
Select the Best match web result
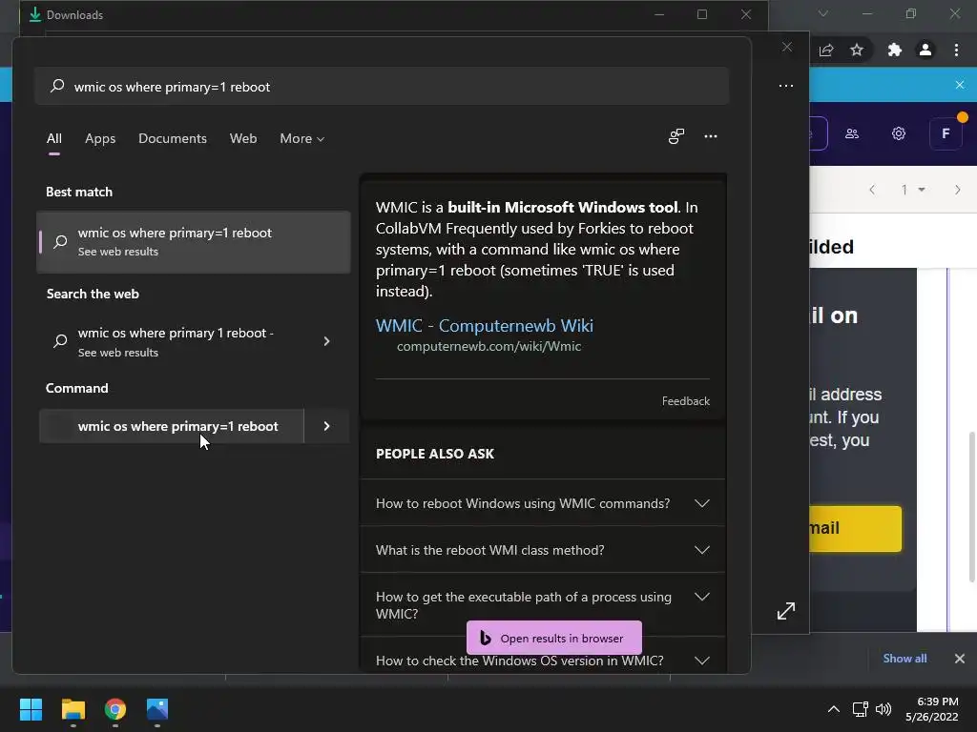click(x=193, y=241)
